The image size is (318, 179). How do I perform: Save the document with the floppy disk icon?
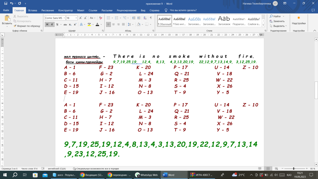(6, 4)
